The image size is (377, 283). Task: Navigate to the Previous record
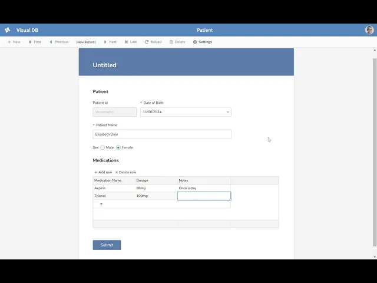[59, 42]
